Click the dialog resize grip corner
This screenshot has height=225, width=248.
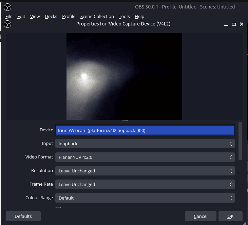(x=245, y=223)
